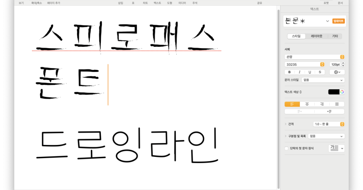
Task: Align text to the right
Action: click(x=322, y=104)
